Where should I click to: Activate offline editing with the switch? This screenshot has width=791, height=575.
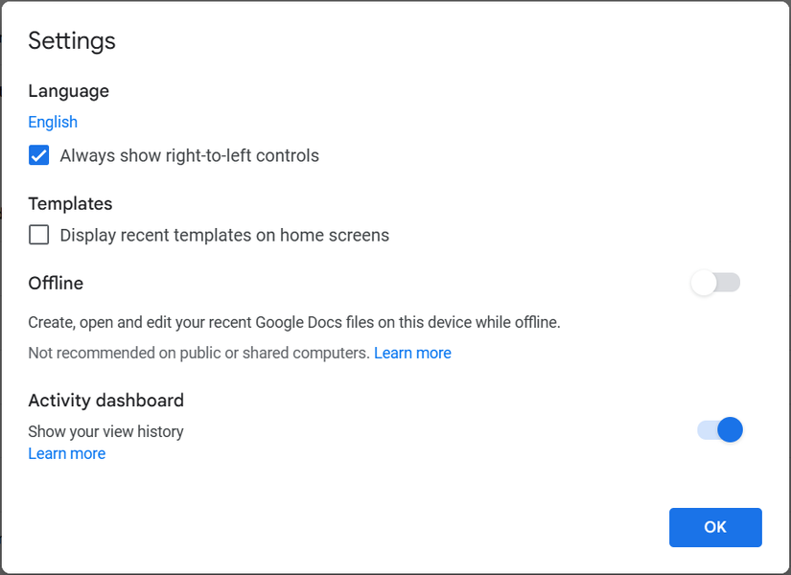click(x=715, y=283)
